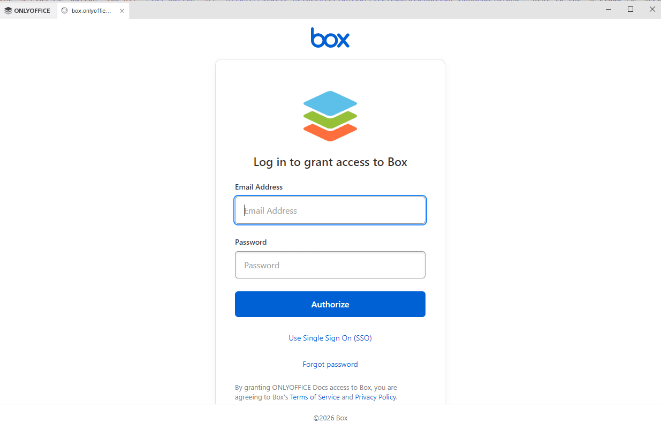The image size is (661, 430).
Task: Select the box.onlyoffice browser tab
Action: pyautogui.click(x=91, y=10)
